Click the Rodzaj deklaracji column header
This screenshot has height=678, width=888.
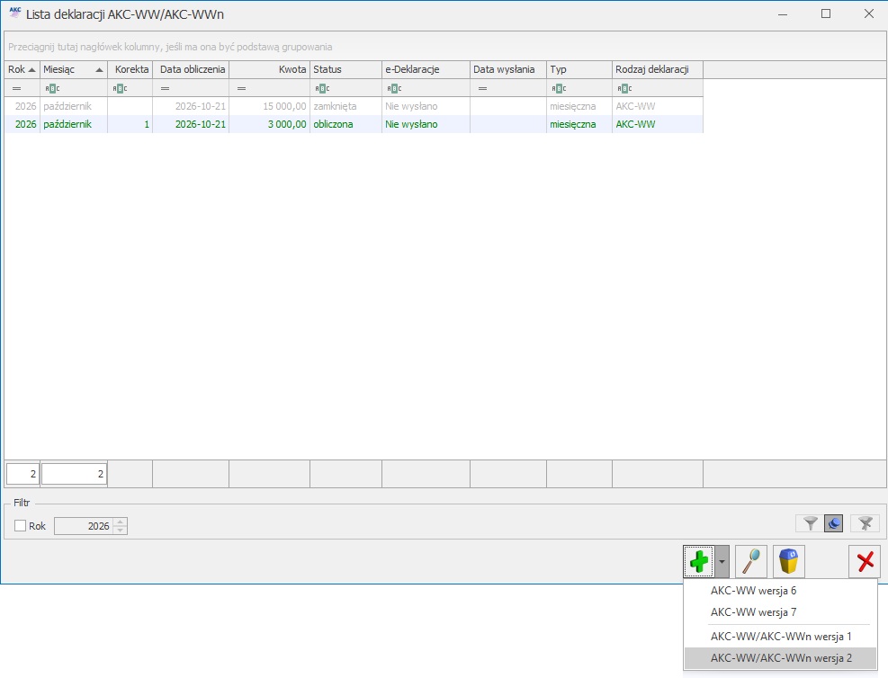click(x=658, y=69)
